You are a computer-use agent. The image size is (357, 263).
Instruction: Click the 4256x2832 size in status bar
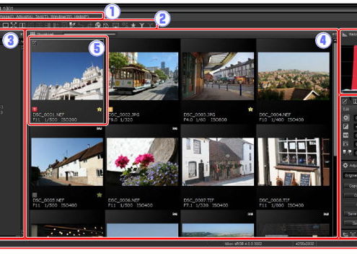tap(304, 244)
